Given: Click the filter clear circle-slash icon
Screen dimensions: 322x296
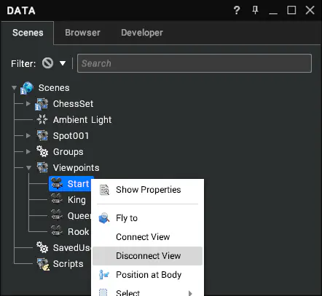Looking at the screenshot, I should pos(47,63).
